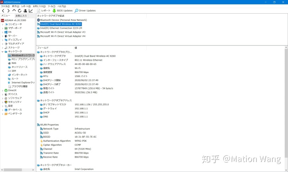Open the 表示(V) menu
Viewport: 288px width, 172px height.
[16, 6]
